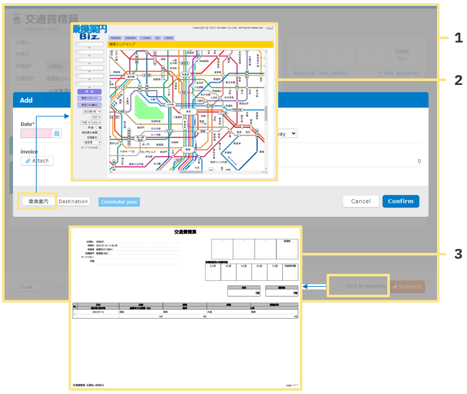This screenshot has width=467, height=394.
Task: Click into the pink Date input field
Action: tap(37, 133)
